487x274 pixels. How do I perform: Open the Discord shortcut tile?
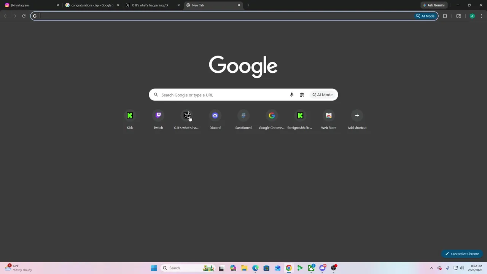[215, 119]
